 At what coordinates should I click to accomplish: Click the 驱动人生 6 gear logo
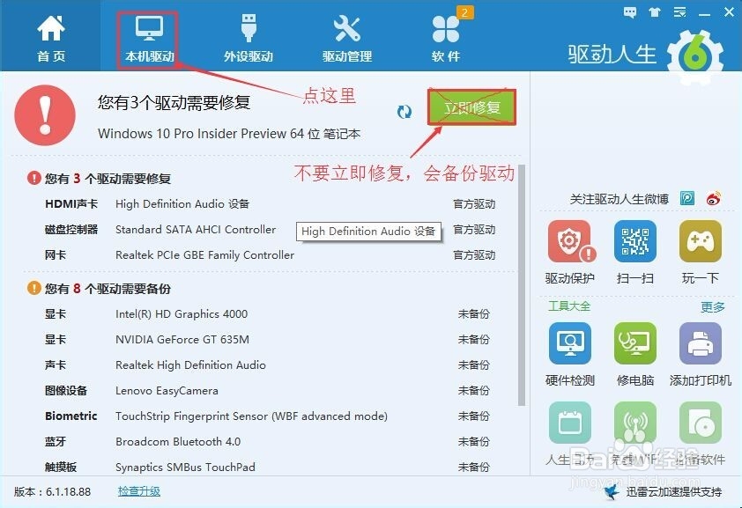(x=695, y=57)
